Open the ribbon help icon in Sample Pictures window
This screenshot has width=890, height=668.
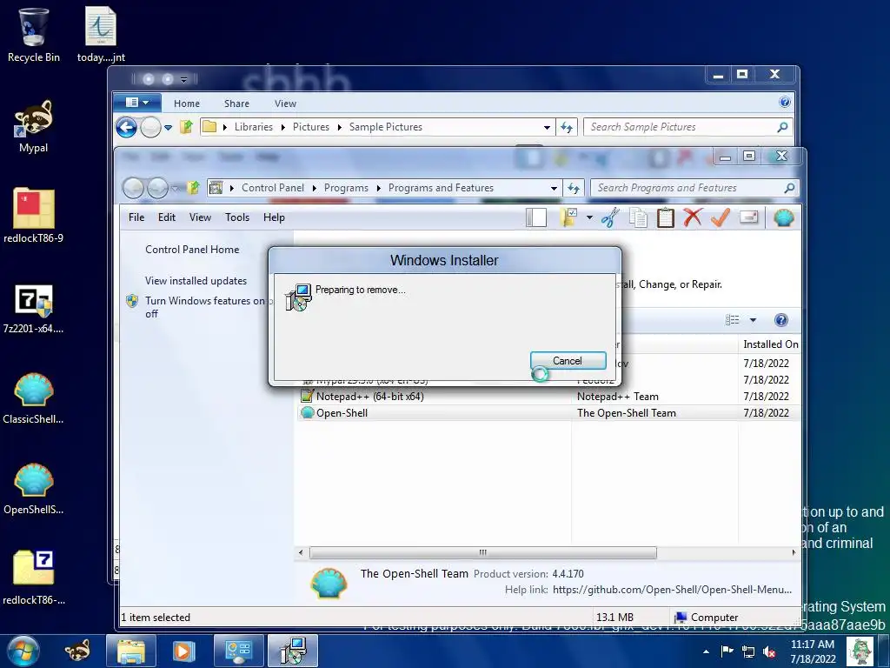[785, 103]
